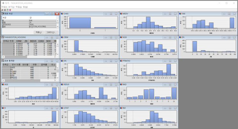Click the left arrow of 표본 통계량 horizontal scrollbar
Screen dimensions: 238x129
coord(3,80)
